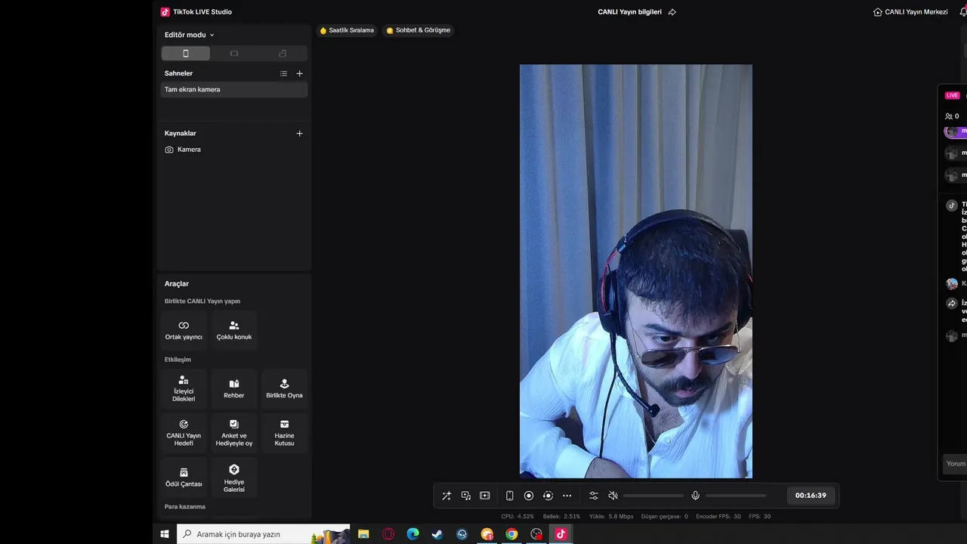Viewport: 967px width, 544px height.
Task: Click the phone orientation icon in toolbar
Action: [509, 496]
